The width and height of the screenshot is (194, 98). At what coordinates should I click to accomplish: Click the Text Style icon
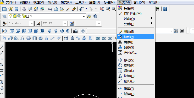[x=4, y=24]
